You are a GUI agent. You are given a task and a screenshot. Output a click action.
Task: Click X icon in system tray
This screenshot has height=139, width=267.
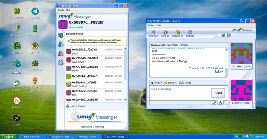pyautogui.click(x=240, y=136)
